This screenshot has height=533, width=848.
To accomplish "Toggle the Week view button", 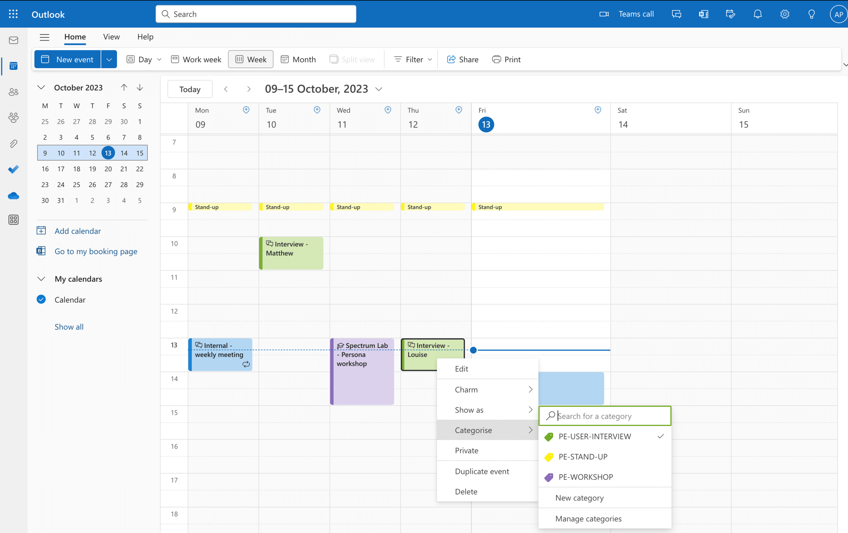I will pyautogui.click(x=250, y=59).
